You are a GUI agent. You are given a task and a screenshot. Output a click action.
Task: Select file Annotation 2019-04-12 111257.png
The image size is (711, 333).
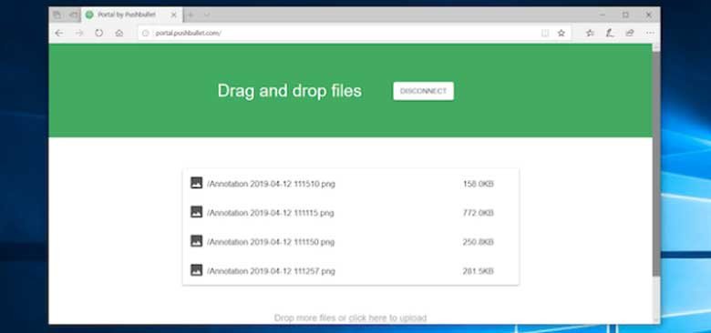[x=271, y=271]
